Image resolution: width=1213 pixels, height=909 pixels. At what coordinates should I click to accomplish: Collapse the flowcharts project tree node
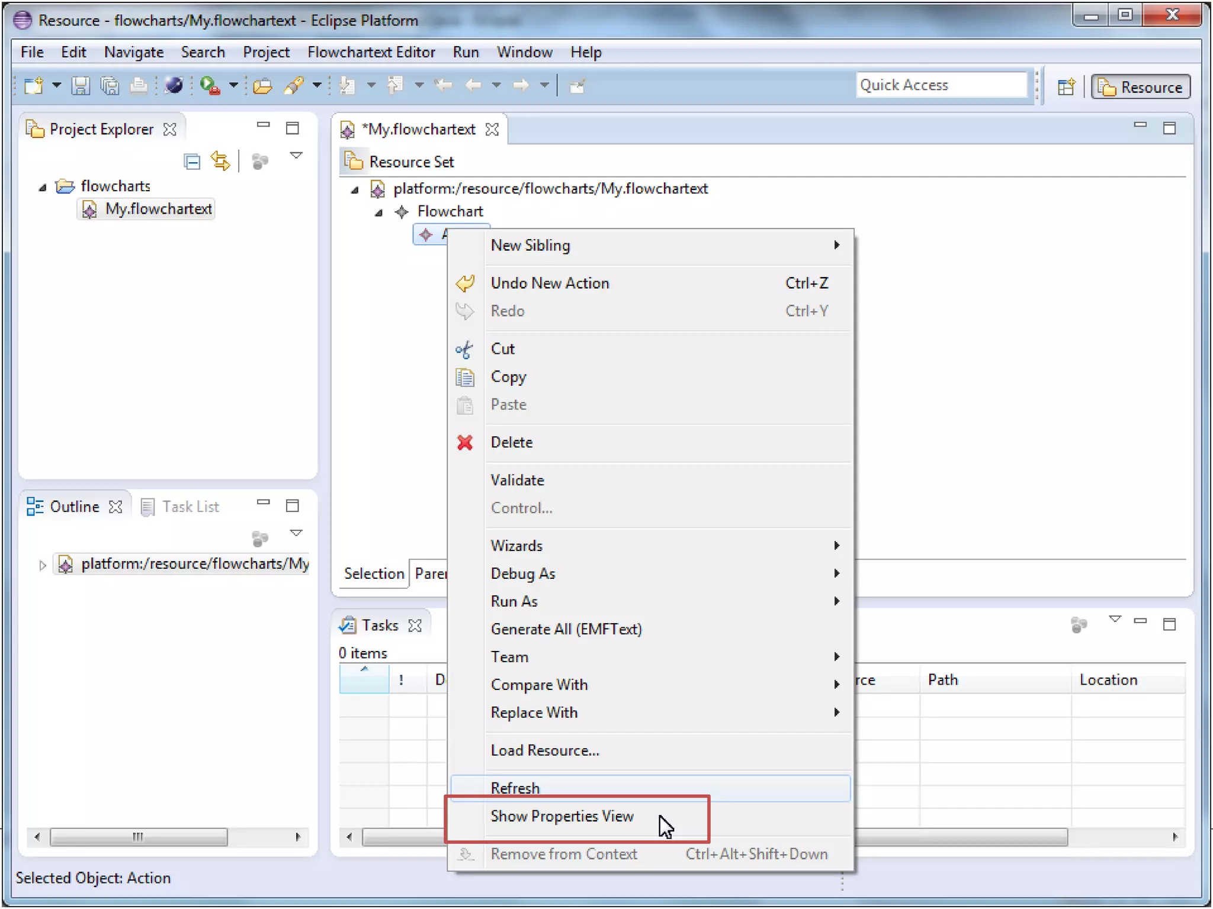(x=43, y=188)
